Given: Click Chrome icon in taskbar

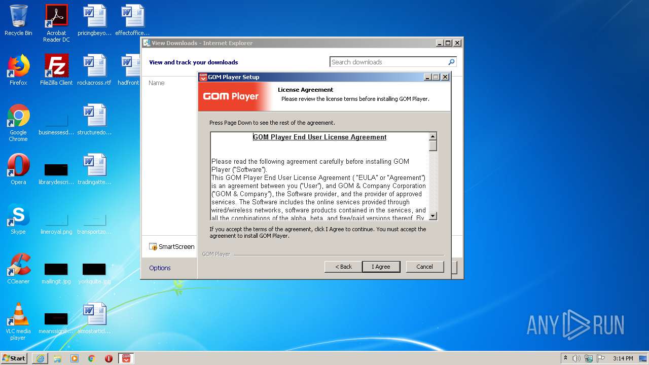Looking at the screenshot, I should click(92, 358).
